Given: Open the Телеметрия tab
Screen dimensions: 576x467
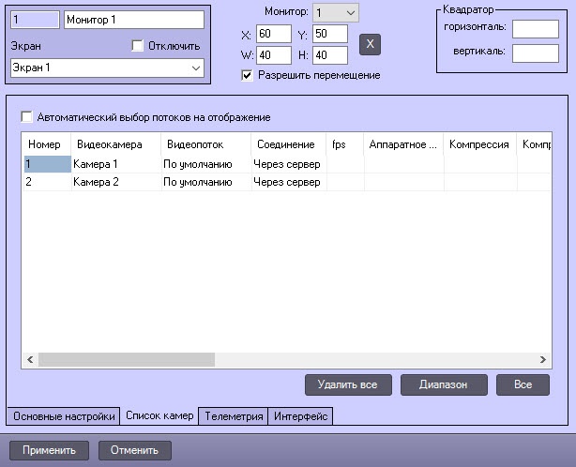Looking at the screenshot, I should [x=234, y=416].
